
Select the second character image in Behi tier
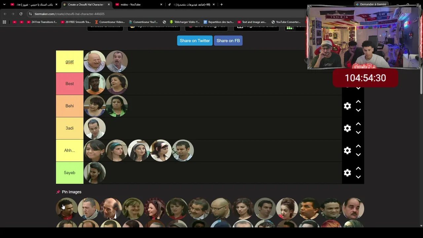point(117,106)
